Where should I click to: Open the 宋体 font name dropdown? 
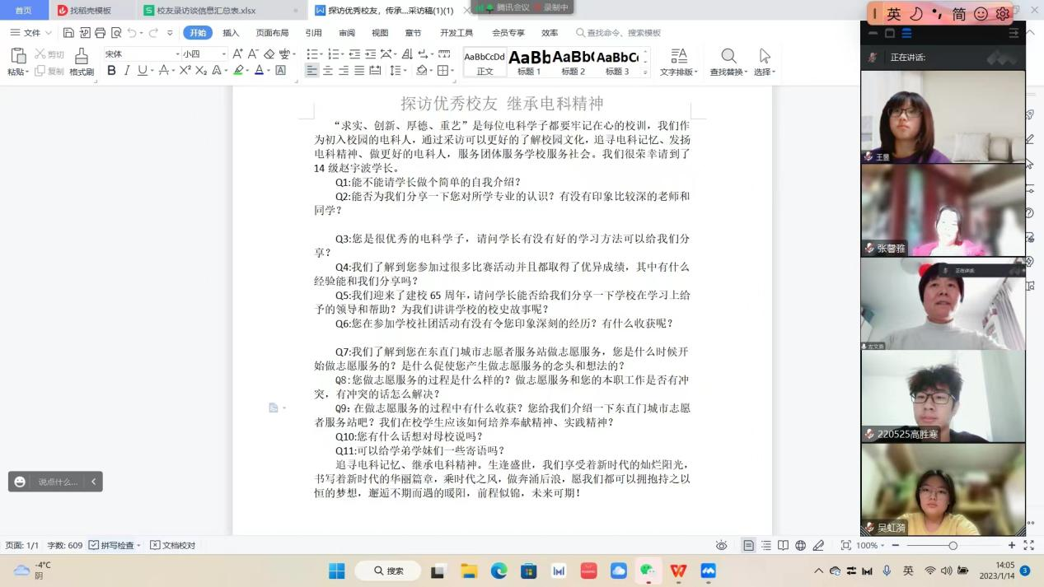pos(176,54)
